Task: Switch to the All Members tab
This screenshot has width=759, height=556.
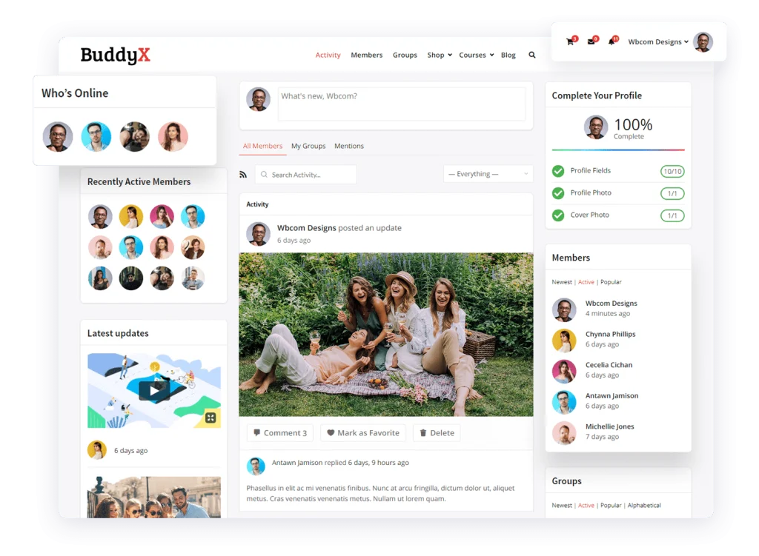Action: (x=262, y=146)
